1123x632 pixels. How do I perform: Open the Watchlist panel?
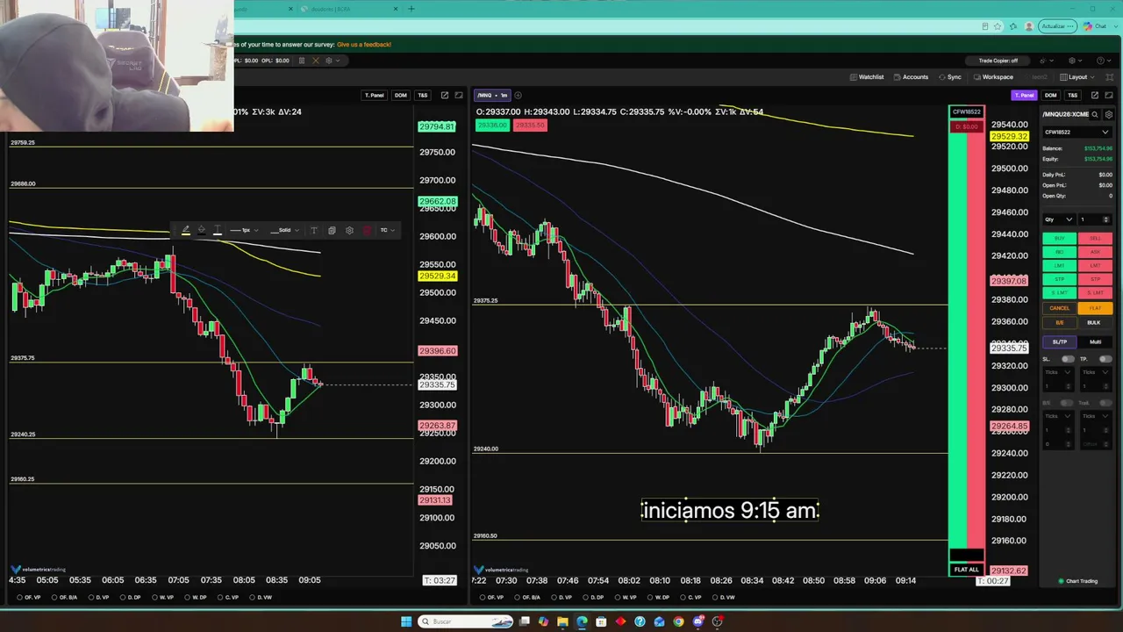coord(867,77)
